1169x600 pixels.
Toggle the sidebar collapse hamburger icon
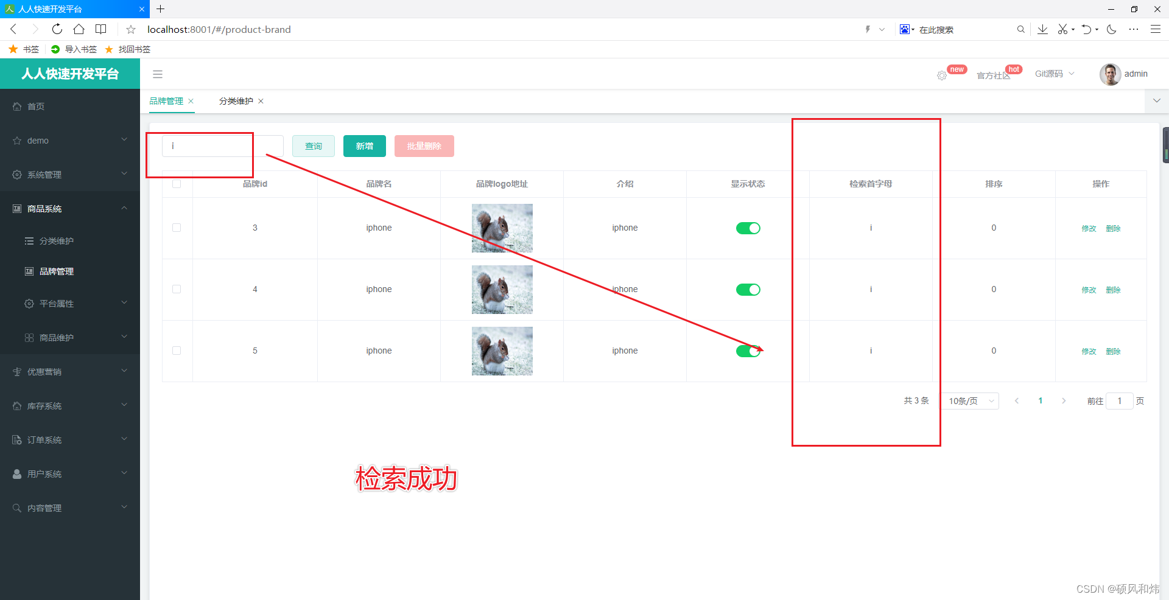click(158, 74)
